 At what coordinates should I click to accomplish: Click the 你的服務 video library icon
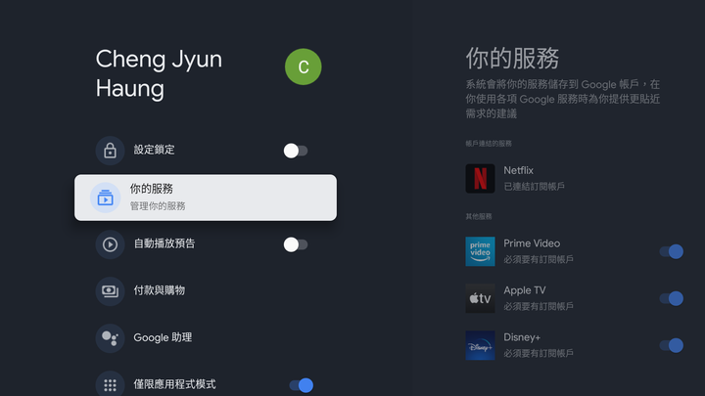click(x=105, y=198)
